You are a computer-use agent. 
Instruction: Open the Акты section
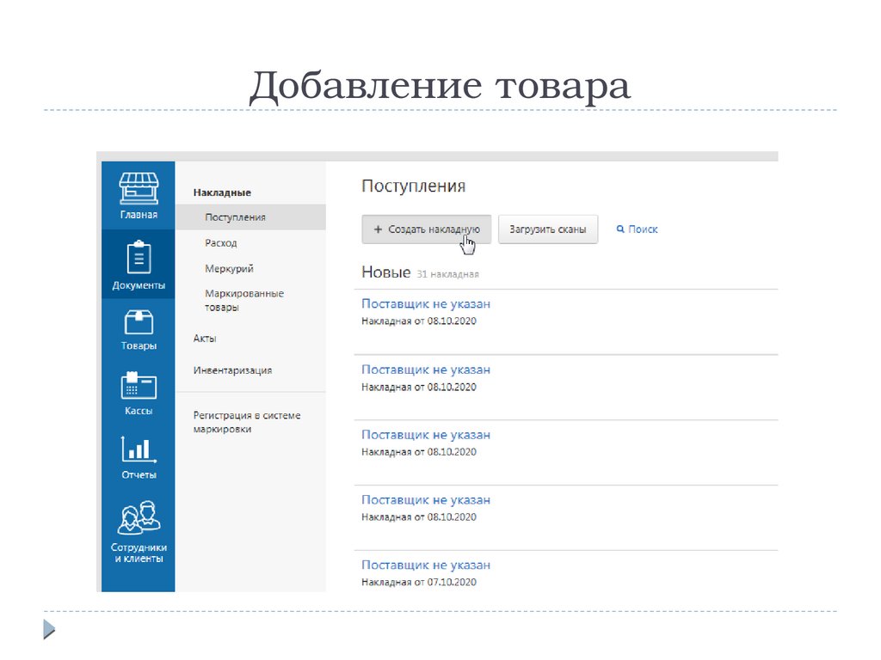[205, 339]
